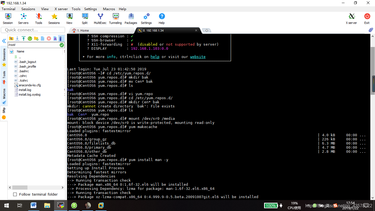Open the Tools toolbar button
This screenshot has width=375, height=211.
tap(39, 19)
